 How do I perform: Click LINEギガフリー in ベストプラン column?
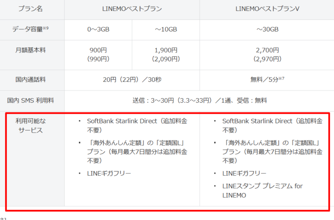(x=109, y=173)
